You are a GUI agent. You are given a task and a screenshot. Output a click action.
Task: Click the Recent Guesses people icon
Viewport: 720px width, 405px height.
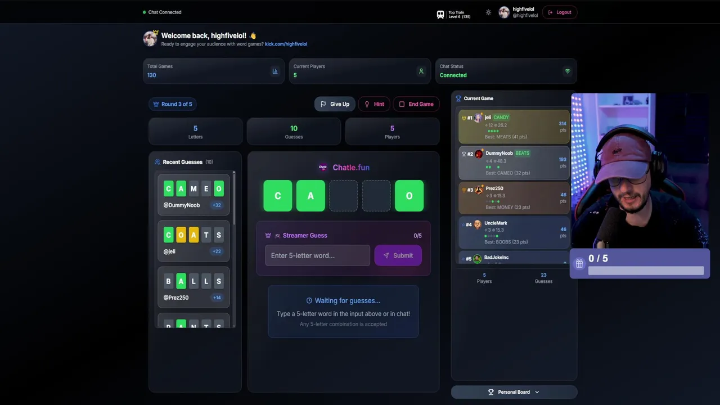157,162
